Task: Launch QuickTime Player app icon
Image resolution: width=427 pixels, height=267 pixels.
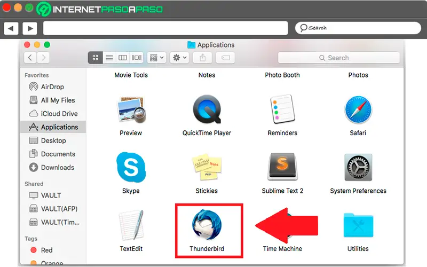Action: click(x=207, y=109)
